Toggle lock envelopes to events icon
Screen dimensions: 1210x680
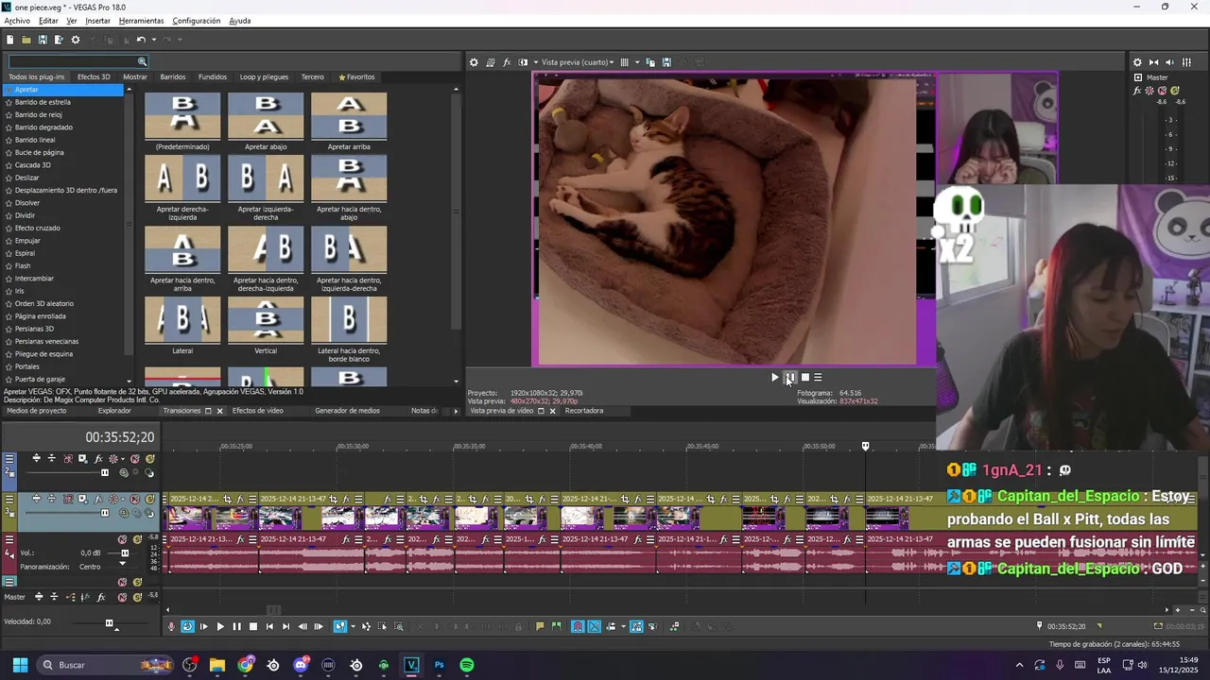(x=636, y=626)
